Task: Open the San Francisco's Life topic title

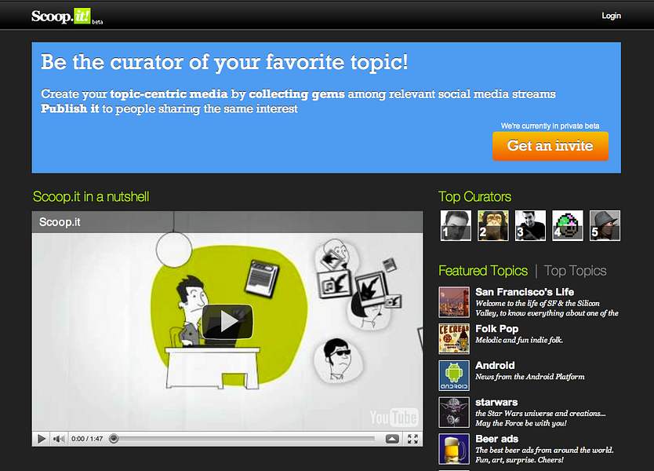Action: tap(525, 292)
